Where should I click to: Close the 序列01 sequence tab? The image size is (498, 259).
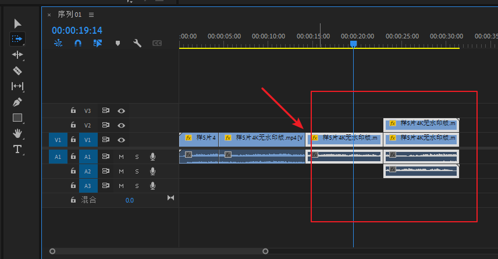[49, 15]
